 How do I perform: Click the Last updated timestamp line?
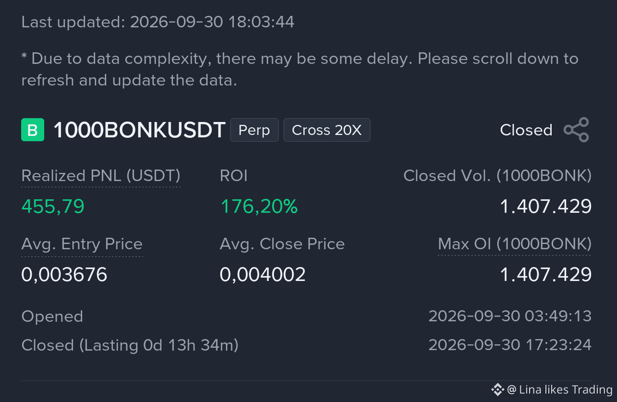click(x=158, y=22)
